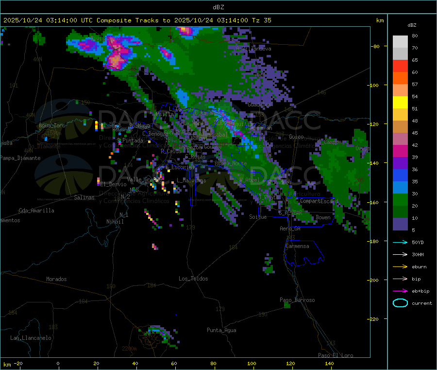Click the cyan current ellipse legend icon

[x=400, y=303]
